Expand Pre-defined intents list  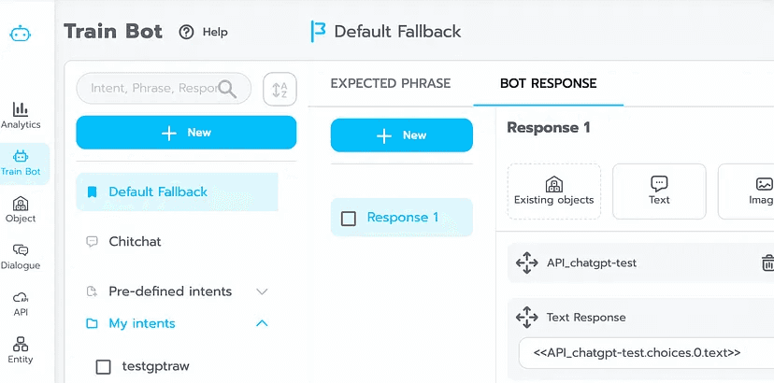(262, 291)
